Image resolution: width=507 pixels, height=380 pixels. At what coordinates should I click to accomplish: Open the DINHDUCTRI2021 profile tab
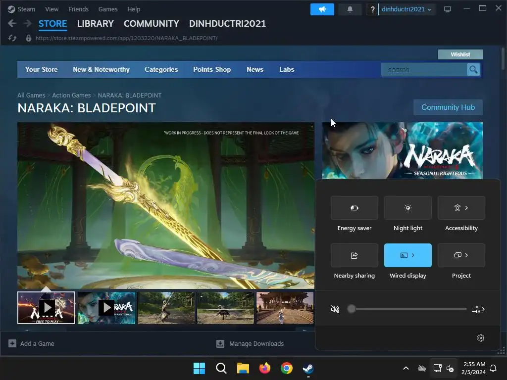[227, 24]
